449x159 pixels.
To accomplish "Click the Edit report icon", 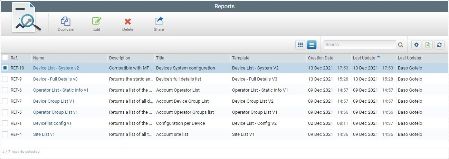I will pyautogui.click(x=97, y=21).
